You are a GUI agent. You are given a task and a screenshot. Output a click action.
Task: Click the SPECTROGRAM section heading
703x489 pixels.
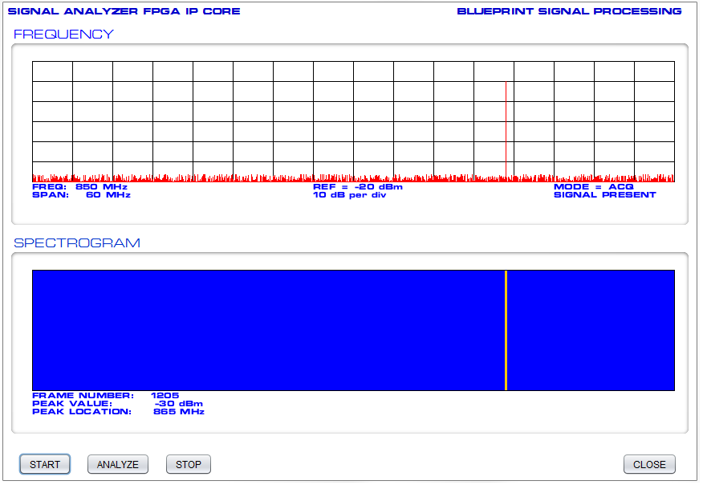(77, 242)
